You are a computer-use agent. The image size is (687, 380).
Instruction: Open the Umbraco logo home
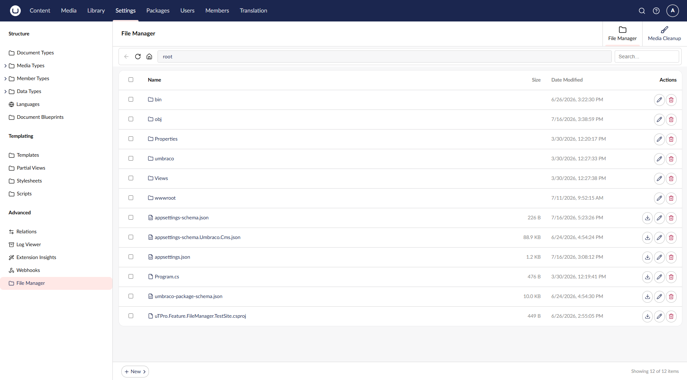click(15, 11)
